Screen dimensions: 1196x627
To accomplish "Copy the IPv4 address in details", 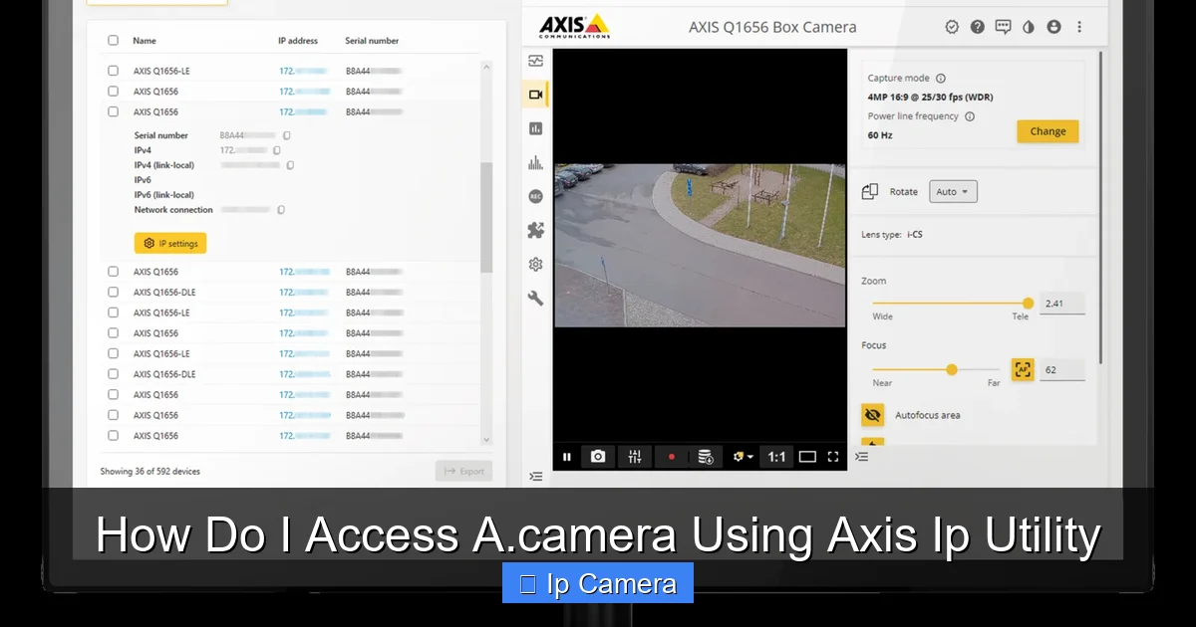I will [277, 150].
